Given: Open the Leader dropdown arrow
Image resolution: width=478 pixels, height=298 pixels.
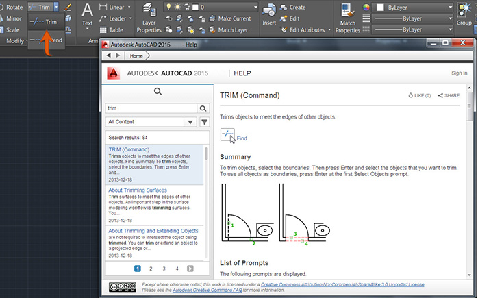Looking at the screenshot, I should click(x=131, y=18).
